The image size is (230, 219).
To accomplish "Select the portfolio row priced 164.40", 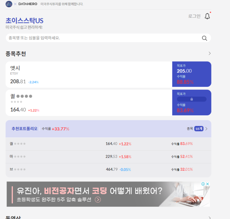I will [x=108, y=144].
